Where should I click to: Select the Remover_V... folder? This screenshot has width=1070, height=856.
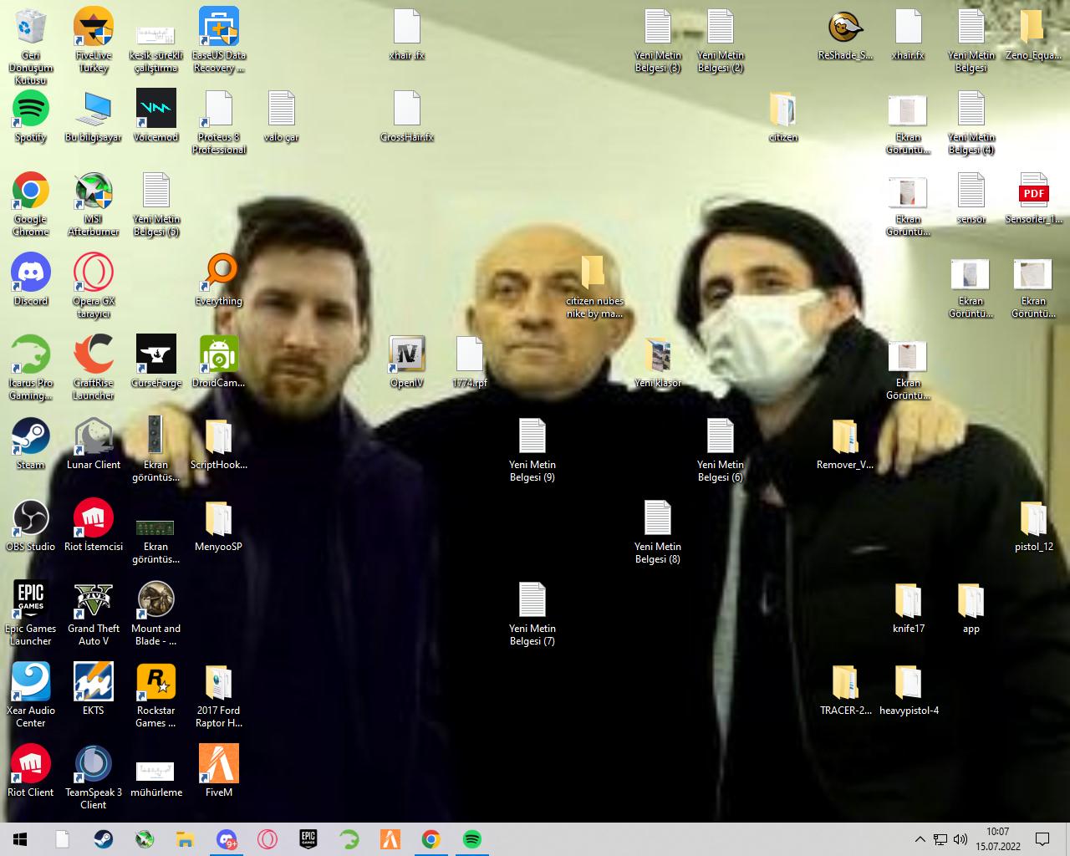846,443
